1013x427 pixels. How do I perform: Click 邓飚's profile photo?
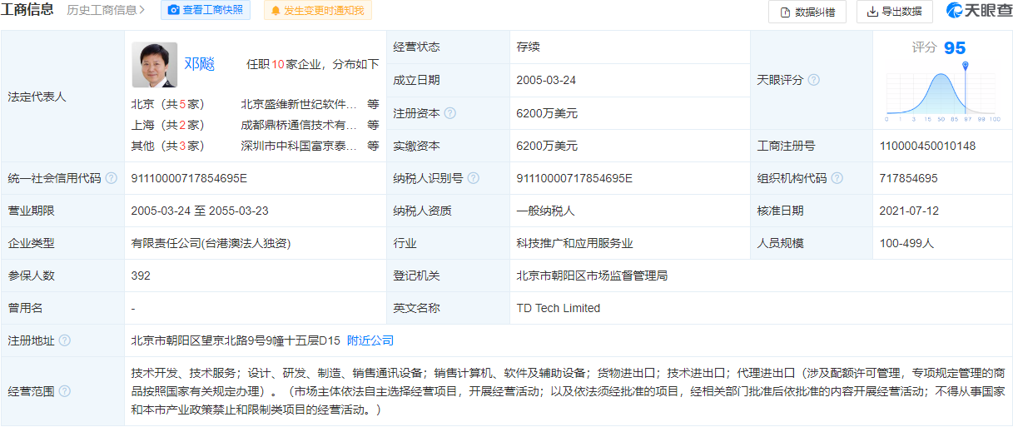[x=154, y=65]
